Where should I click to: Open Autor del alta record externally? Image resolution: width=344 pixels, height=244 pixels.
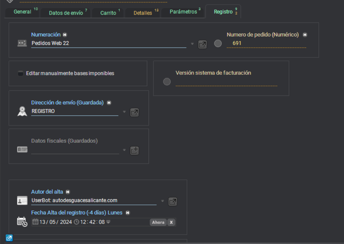172,202
